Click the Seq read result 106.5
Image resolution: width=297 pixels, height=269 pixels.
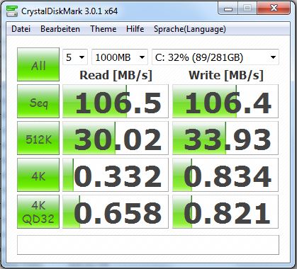pos(116,101)
